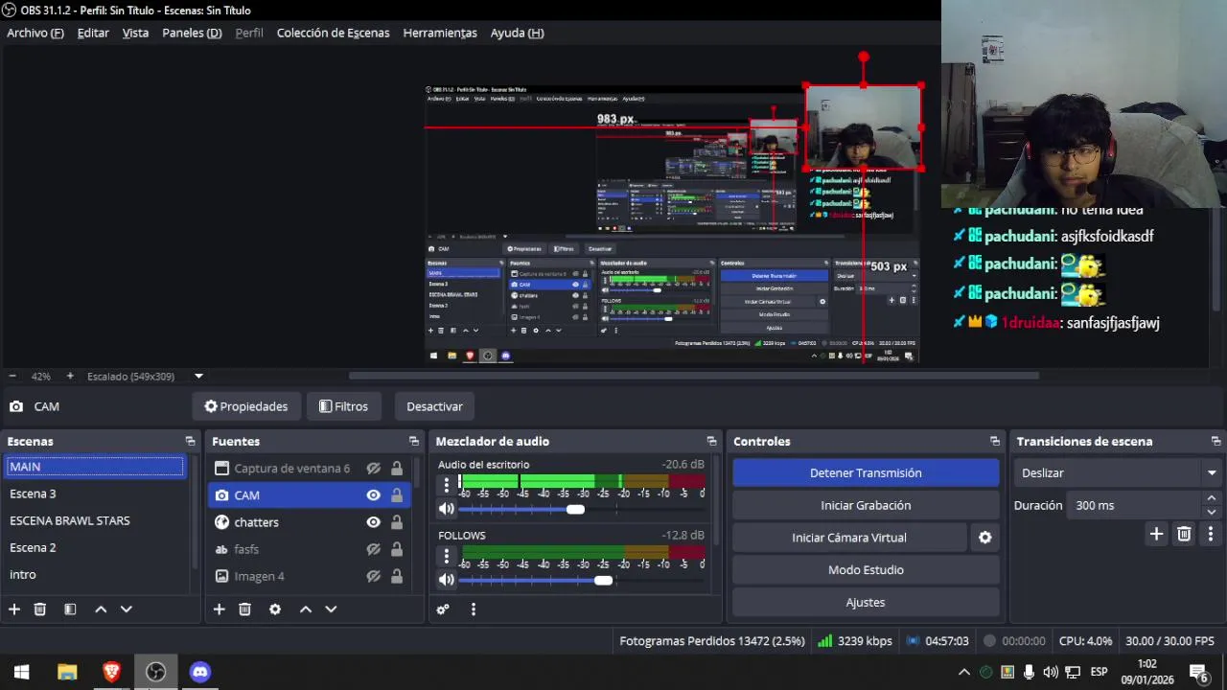This screenshot has width=1227, height=690.
Task: Click the preview horizontal scrollbar
Action: coord(694,377)
